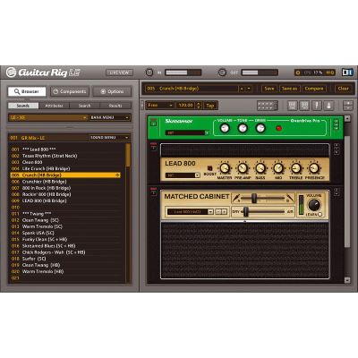Click the Matched Cabinet VOLUME knob
The height and width of the screenshot is (358, 358).
tap(313, 205)
